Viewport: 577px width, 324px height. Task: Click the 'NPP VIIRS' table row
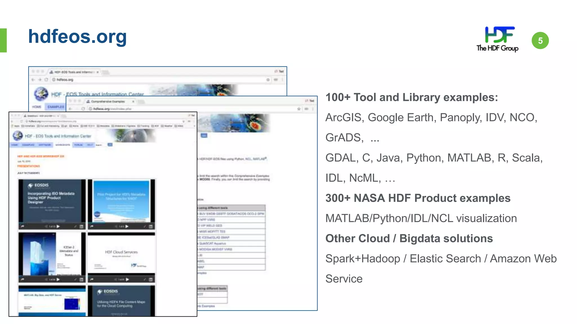(x=231, y=220)
